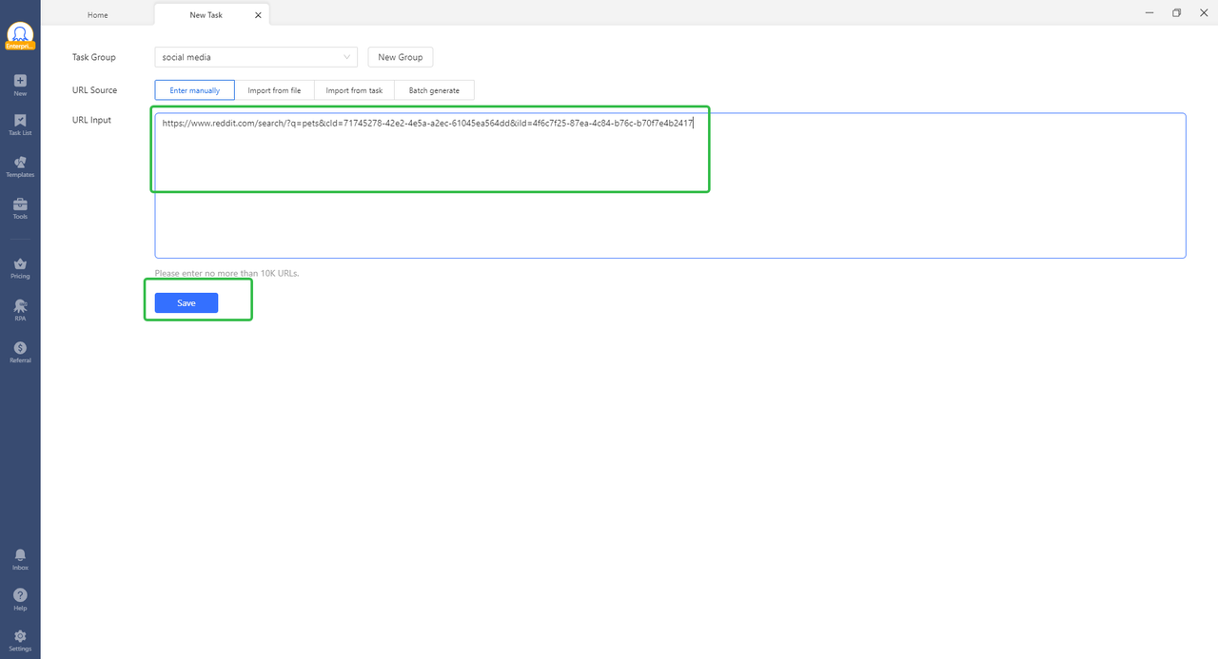The image size is (1218, 659).
Task: Select Import from task source
Action: point(353,89)
